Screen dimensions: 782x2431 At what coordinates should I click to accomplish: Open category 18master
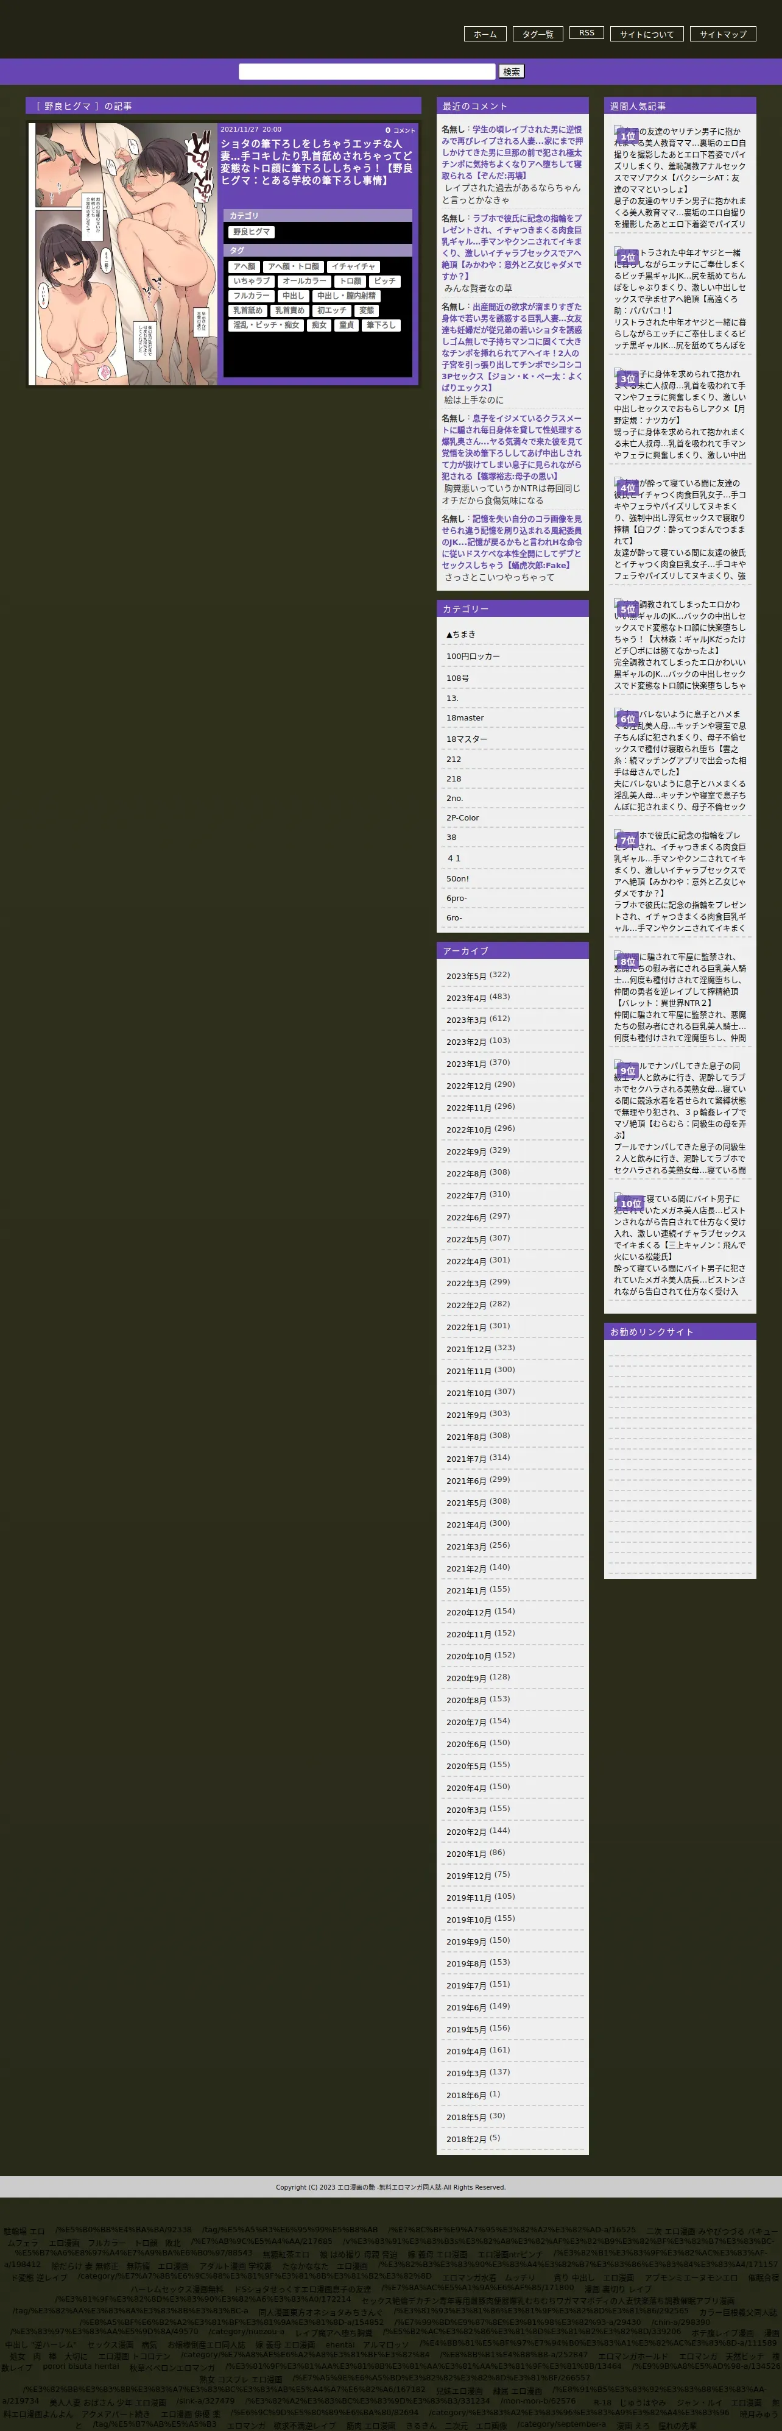465,718
